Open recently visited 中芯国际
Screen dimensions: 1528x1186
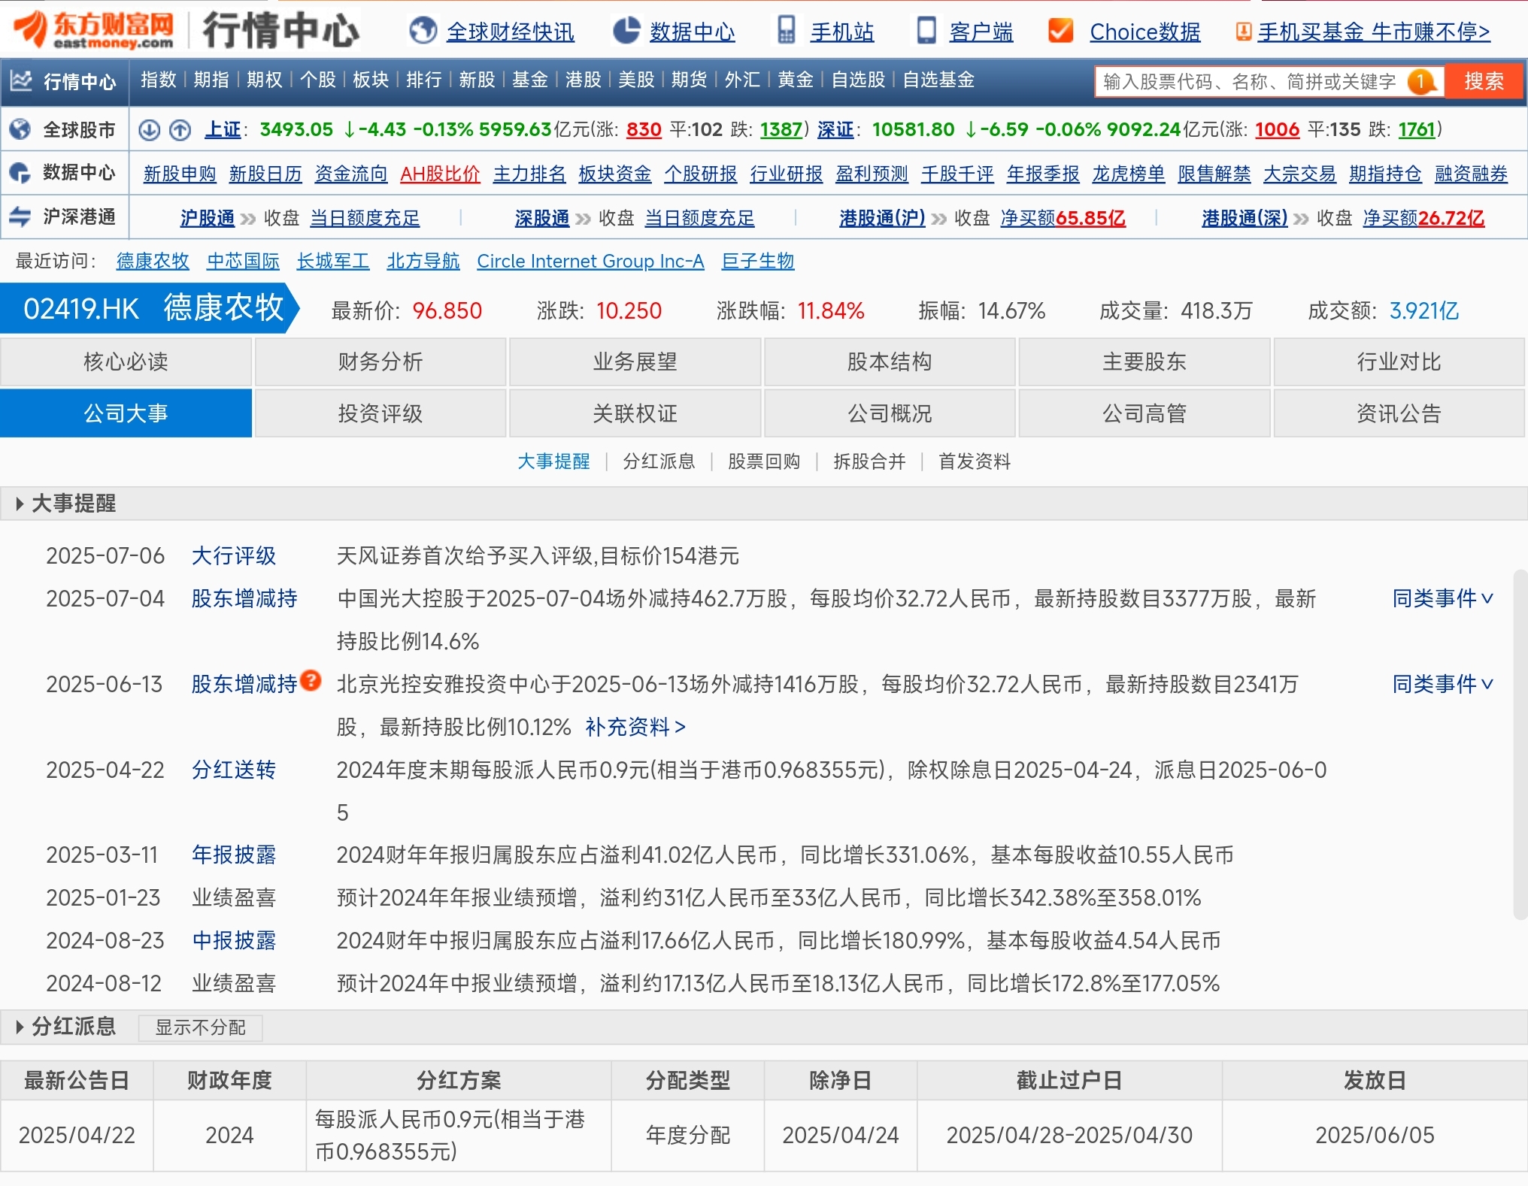243,261
